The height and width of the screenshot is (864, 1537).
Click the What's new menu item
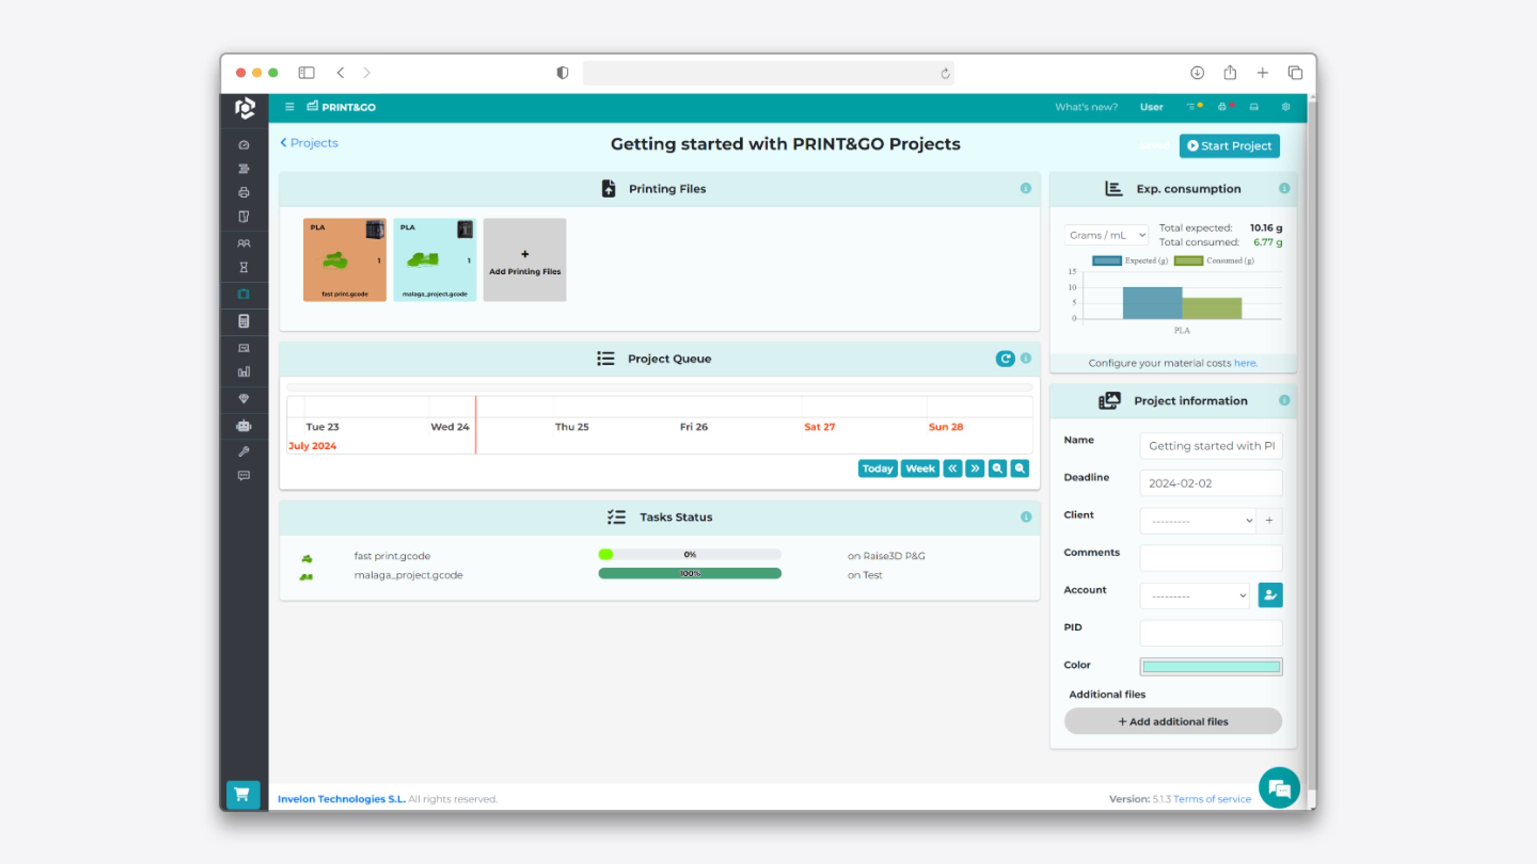1087,106
